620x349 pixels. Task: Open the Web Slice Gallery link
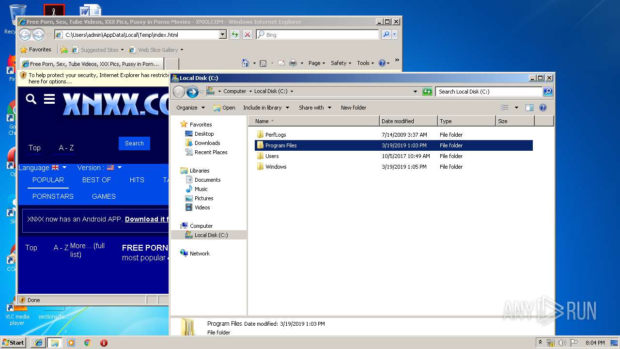156,49
